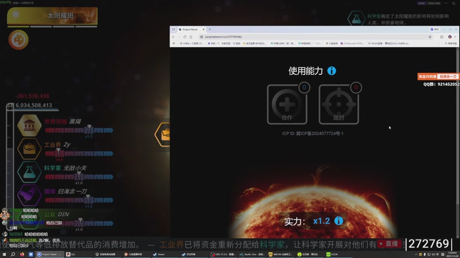Open info icon beside 使用能力

tap(332, 71)
